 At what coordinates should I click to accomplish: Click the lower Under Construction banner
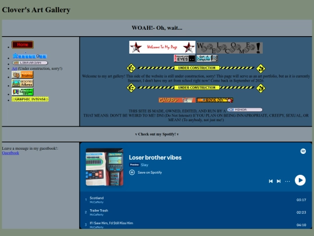click(196, 87)
